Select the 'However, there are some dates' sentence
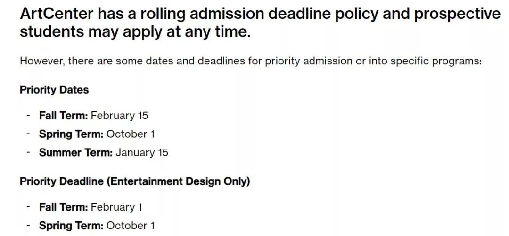 click(250, 61)
